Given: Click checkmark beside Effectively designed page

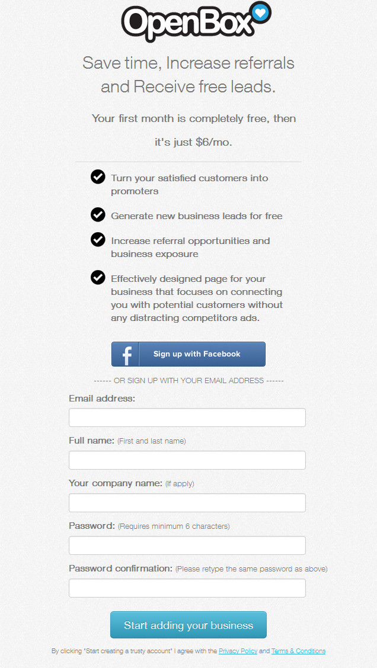Looking at the screenshot, I should click(x=98, y=277).
